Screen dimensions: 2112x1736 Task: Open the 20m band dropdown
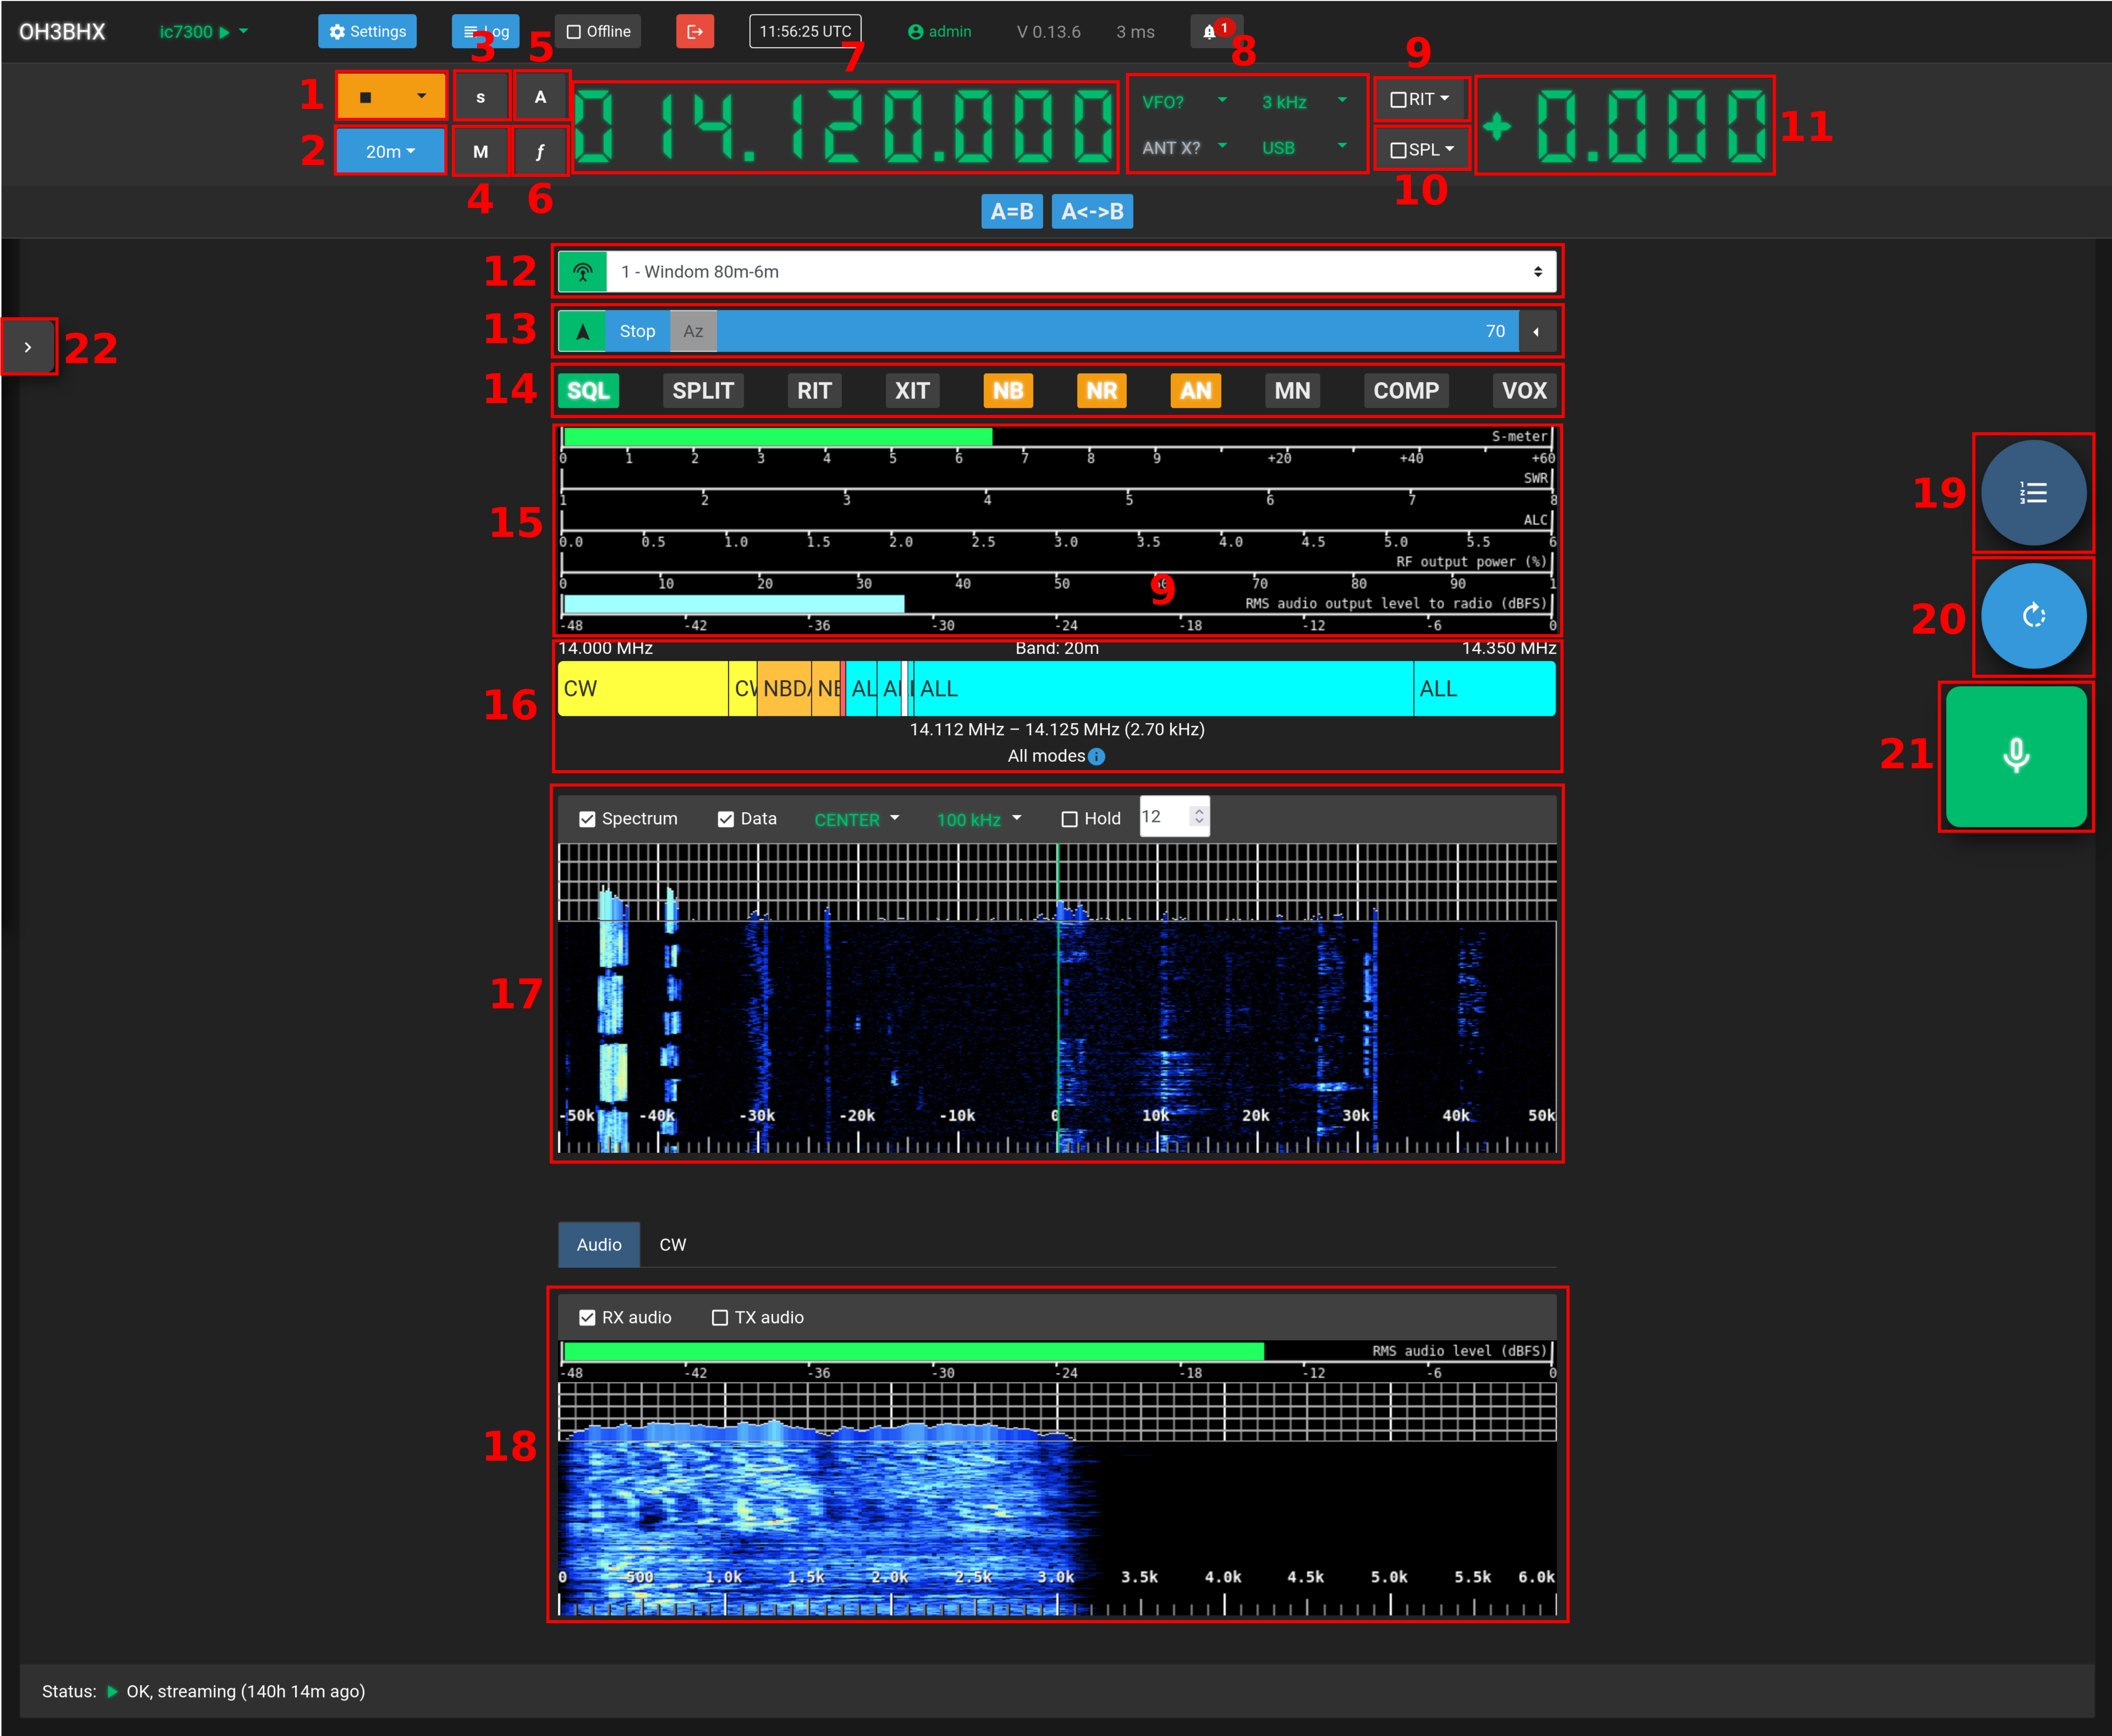point(390,151)
